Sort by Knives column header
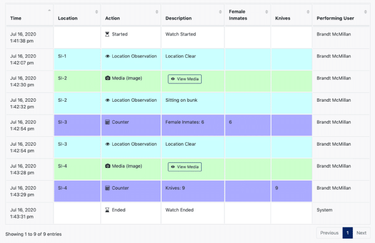 click(283, 18)
